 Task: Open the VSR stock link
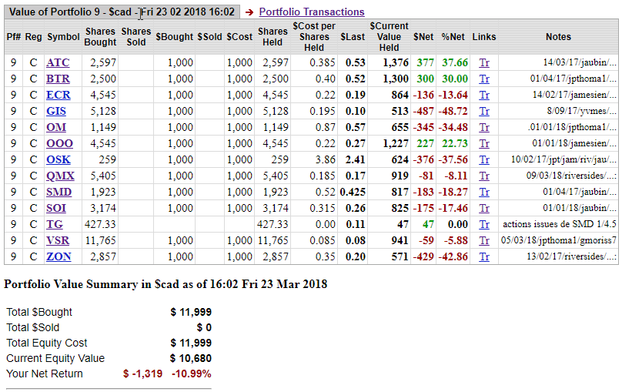58,240
